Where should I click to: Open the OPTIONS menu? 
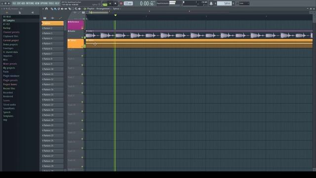coord(44,3)
